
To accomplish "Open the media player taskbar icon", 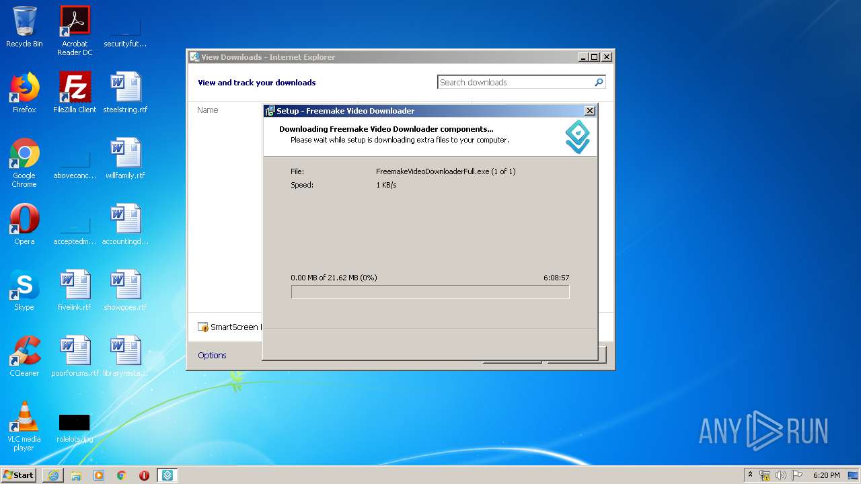I will click(99, 475).
